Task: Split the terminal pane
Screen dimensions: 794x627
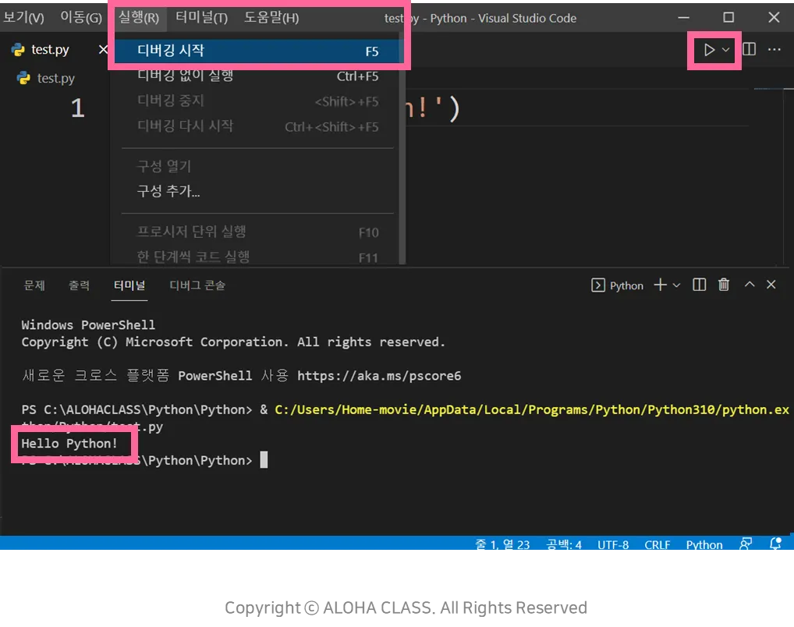Action: click(x=700, y=285)
